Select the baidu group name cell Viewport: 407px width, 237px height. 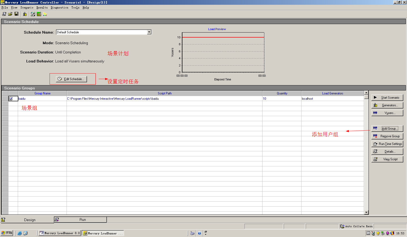[x=42, y=98]
